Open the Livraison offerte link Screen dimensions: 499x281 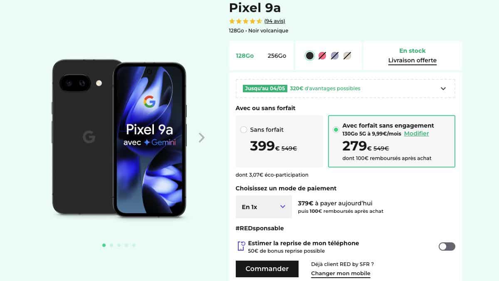[x=412, y=61]
